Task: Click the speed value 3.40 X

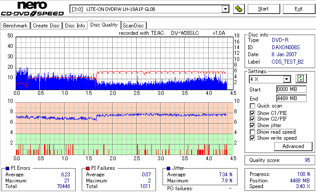Action: [303, 186]
